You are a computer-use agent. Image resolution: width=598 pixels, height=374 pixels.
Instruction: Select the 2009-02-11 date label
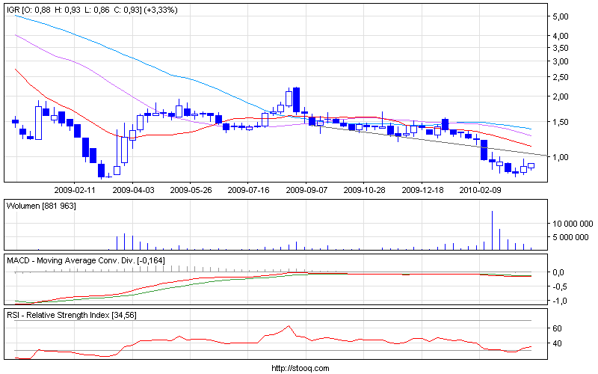[75, 190]
